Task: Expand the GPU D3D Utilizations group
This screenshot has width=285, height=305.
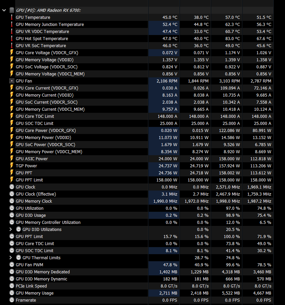Action: (11, 229)
